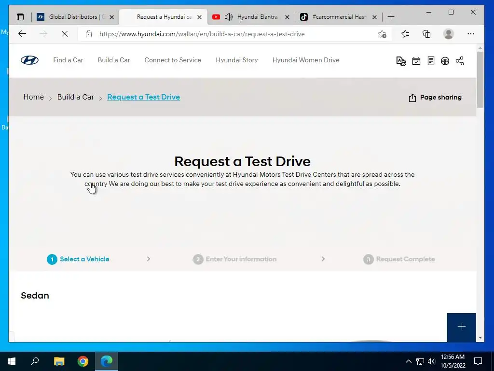Open the Hyundai Women Drive menu

pos(305,60)
